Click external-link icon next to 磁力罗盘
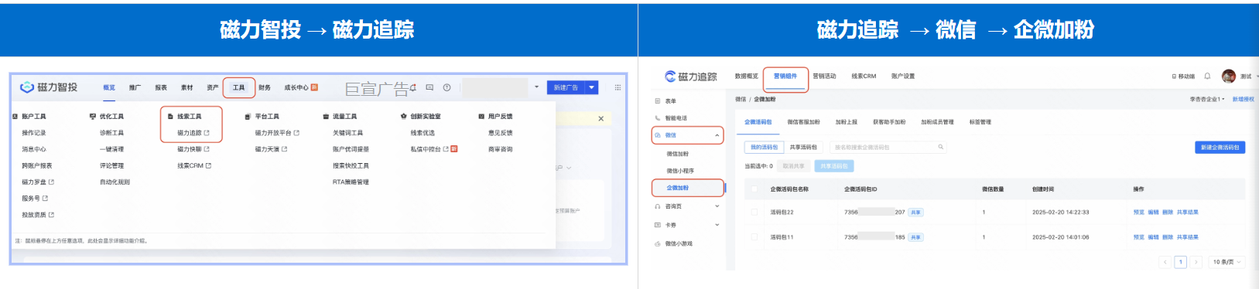The width and height of the screenshot is (1259, 289). (51, 182)
